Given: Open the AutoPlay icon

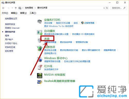Looking at the screenshot, I should click(x=39, y=33).
